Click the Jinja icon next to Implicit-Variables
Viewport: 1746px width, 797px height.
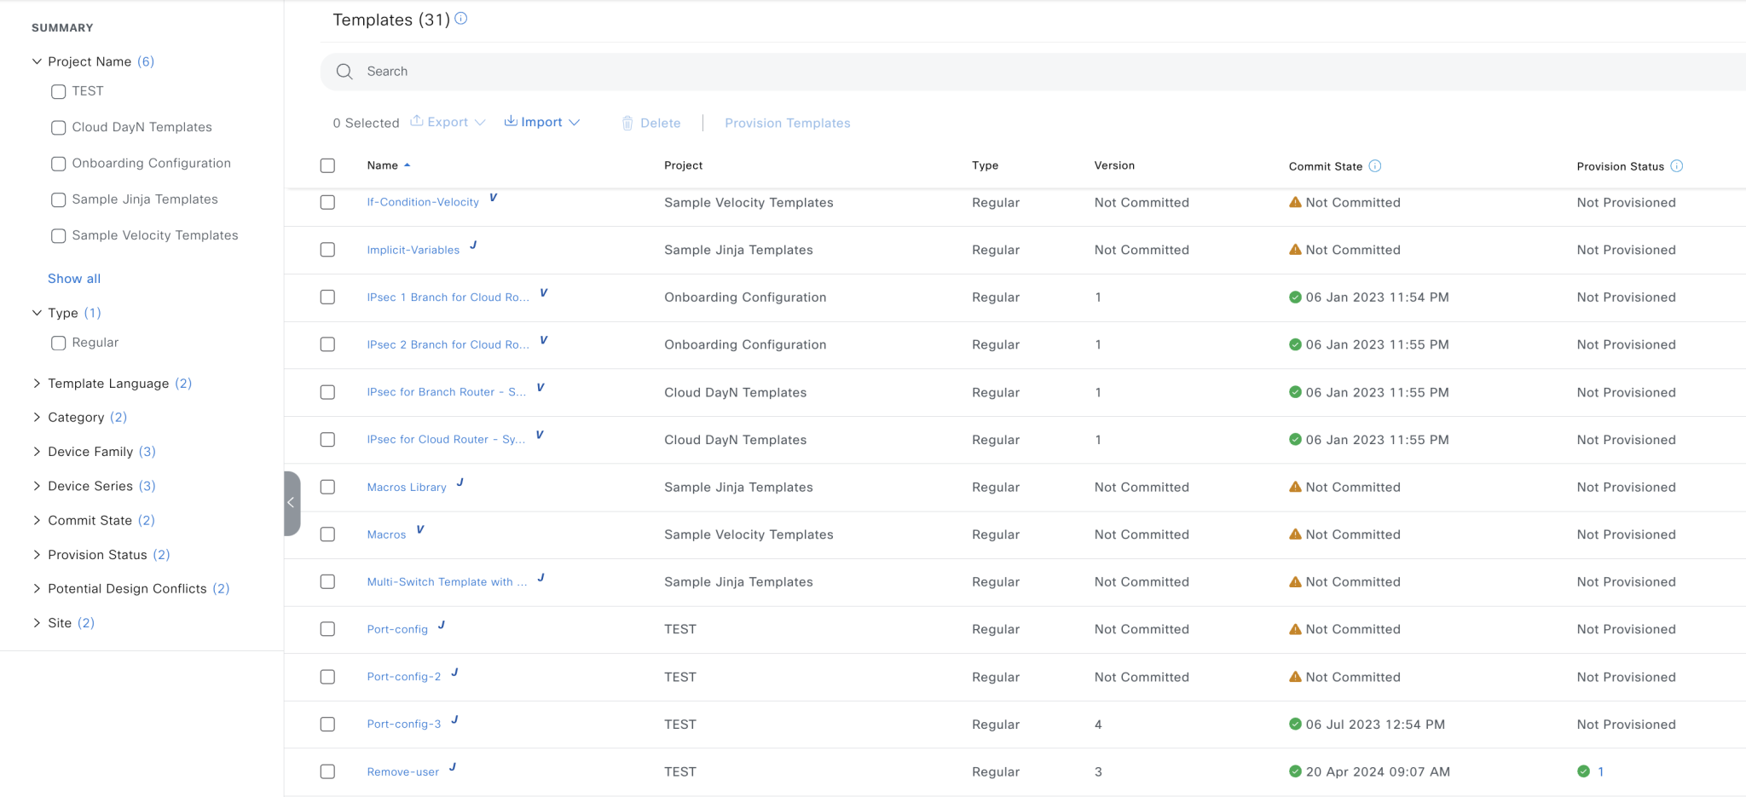pos(473,245)
